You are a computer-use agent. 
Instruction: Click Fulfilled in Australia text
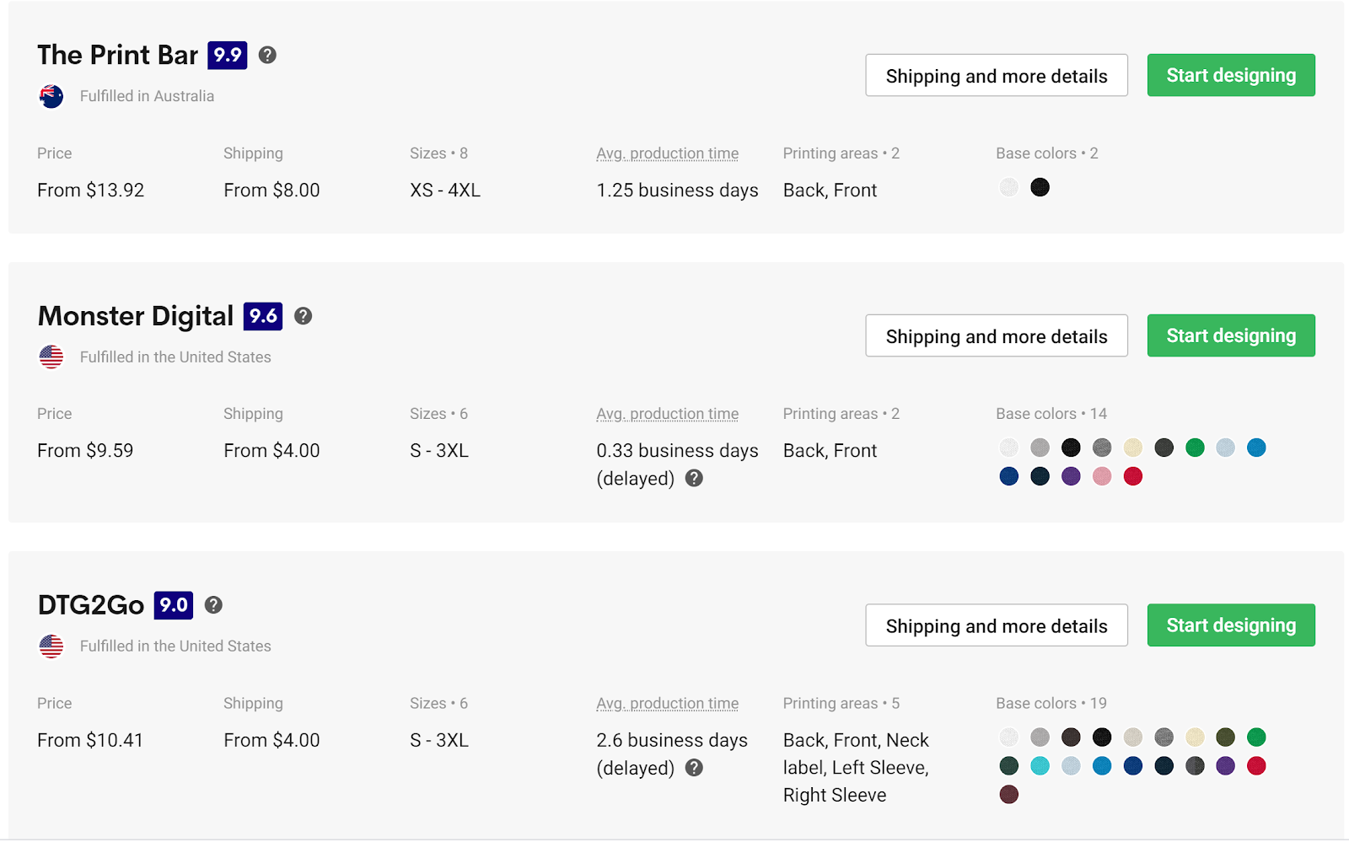pyautogui.click(x=147, y=96)
